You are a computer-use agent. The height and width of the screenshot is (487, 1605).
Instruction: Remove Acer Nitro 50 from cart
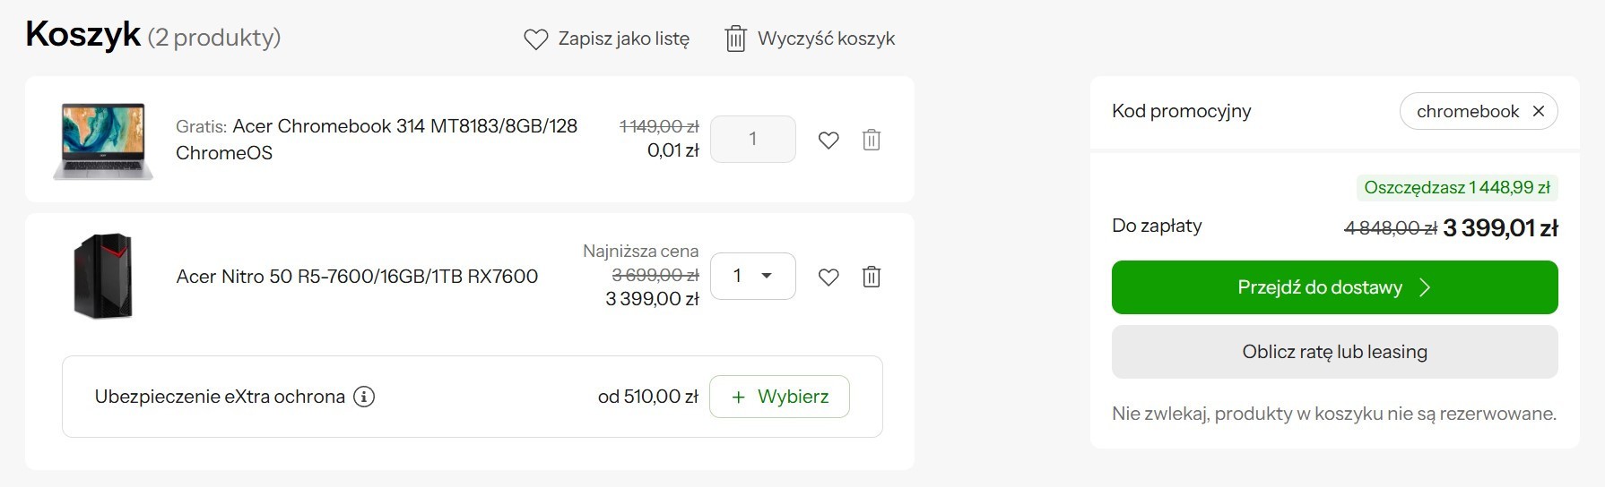872,277
